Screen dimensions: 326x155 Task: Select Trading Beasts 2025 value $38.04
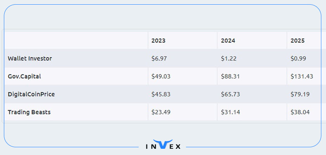(x=300, y=112)
